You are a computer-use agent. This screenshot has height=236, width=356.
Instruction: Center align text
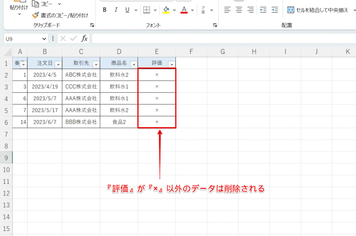click(x=239, y=10)
